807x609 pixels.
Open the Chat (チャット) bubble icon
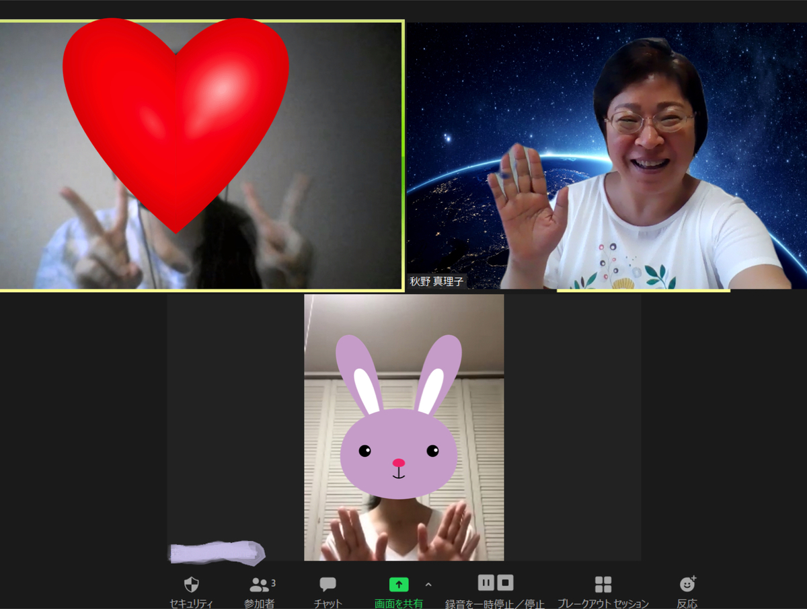pos(328,584)
